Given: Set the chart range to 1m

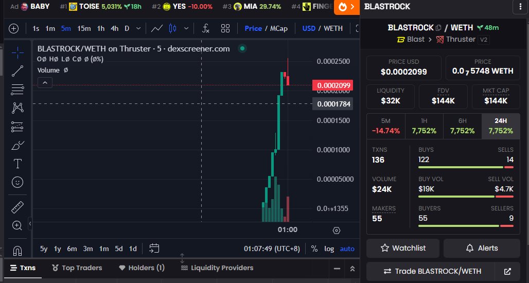Looking at the screenshot, I should tap(104, 249).
